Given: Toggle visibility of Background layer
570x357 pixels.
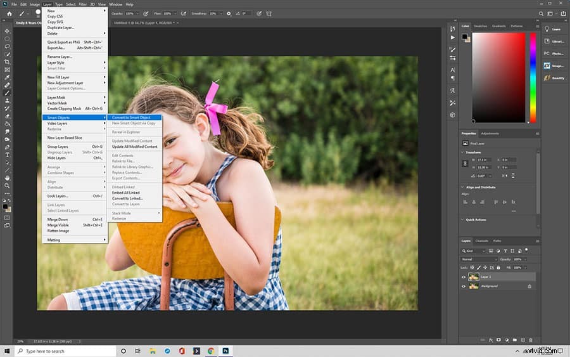Looking at the screenshot, I should click(464, 287).
